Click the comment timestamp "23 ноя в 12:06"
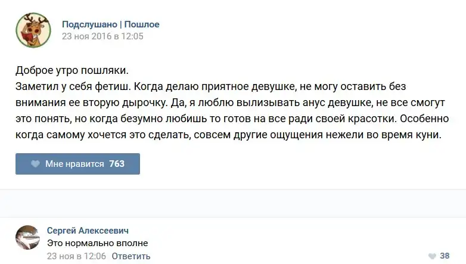This screenshot has height=264, width=466. coord(76,256)
